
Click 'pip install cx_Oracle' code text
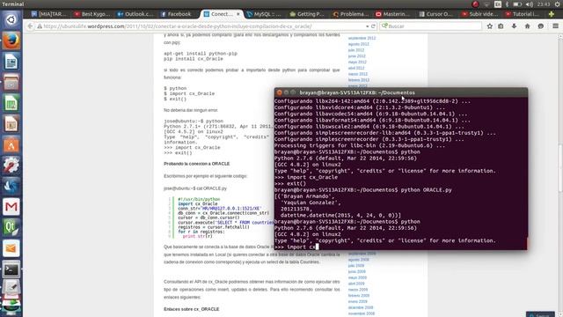194,59
